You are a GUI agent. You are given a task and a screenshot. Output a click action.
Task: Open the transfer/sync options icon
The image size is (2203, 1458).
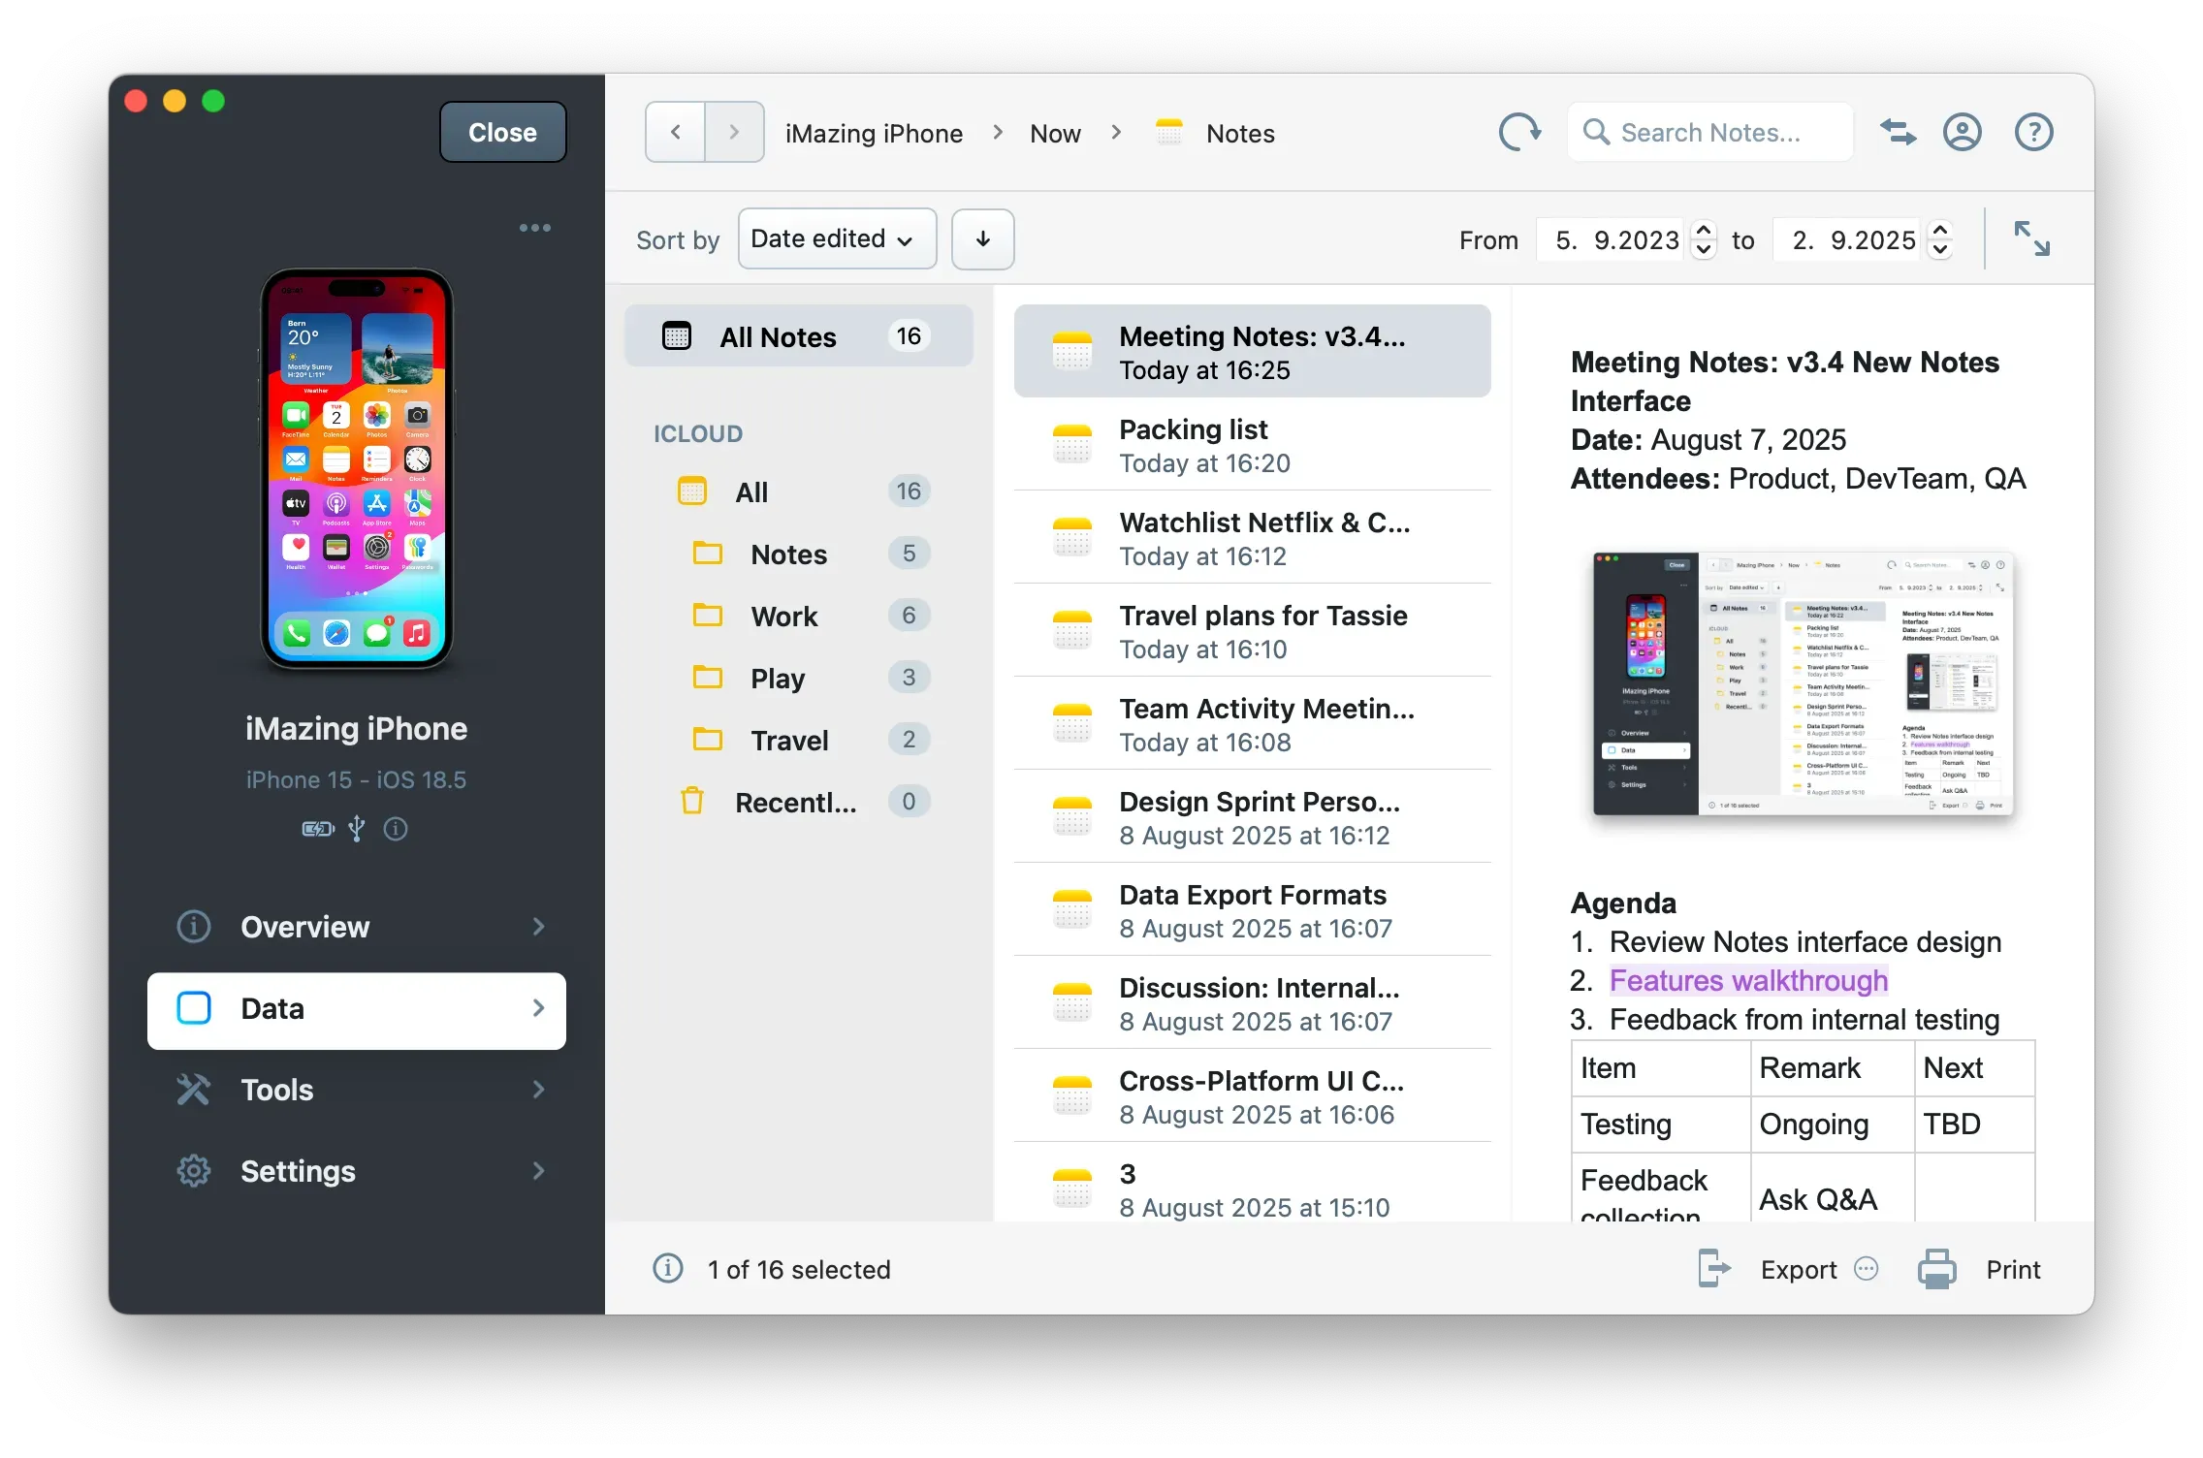(x=1898, y=132)
